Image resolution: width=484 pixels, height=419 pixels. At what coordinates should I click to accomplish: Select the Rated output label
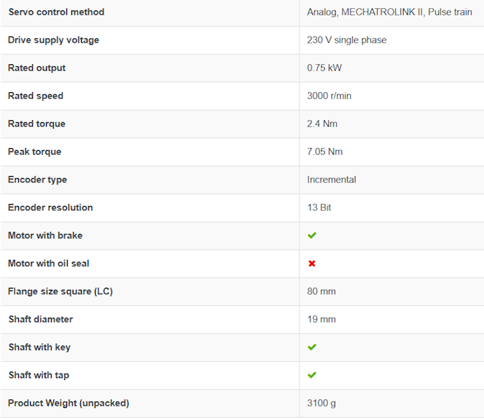point(37,68)
